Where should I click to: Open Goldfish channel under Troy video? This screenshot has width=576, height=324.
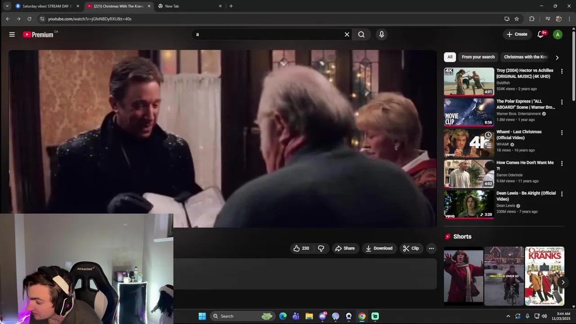[503, 83]
